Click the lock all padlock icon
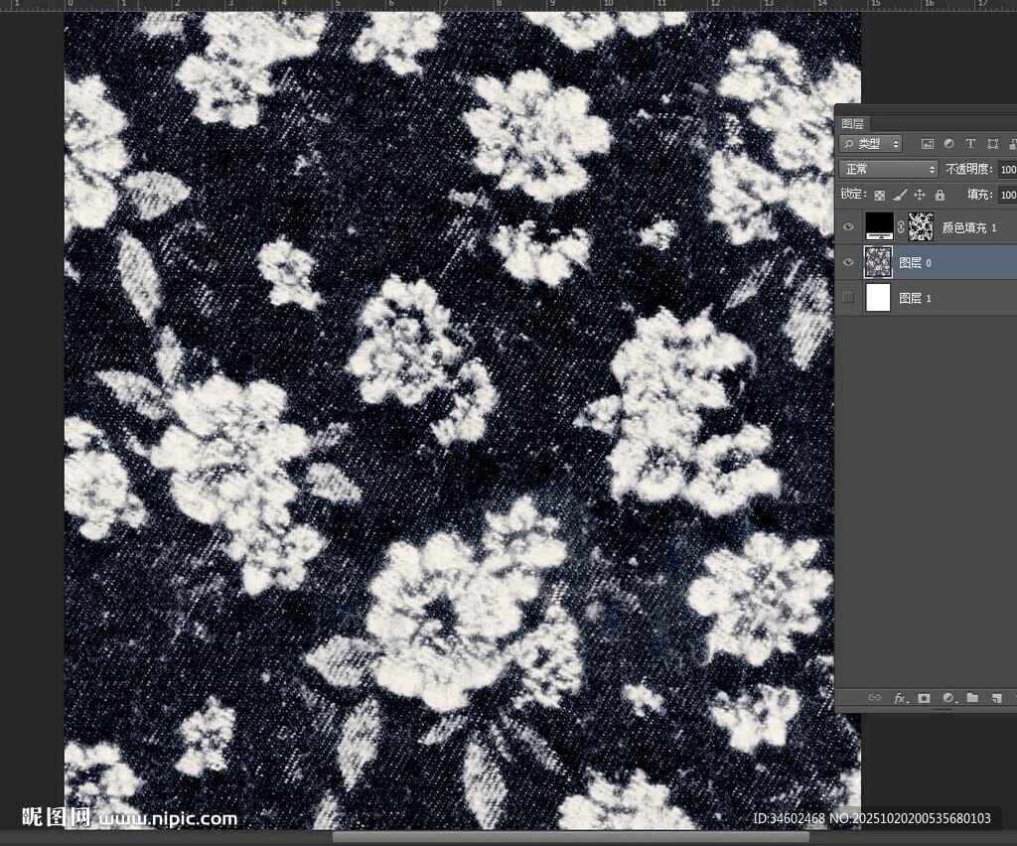Screen dimensions: 1017x846 [x=940, y=196]
